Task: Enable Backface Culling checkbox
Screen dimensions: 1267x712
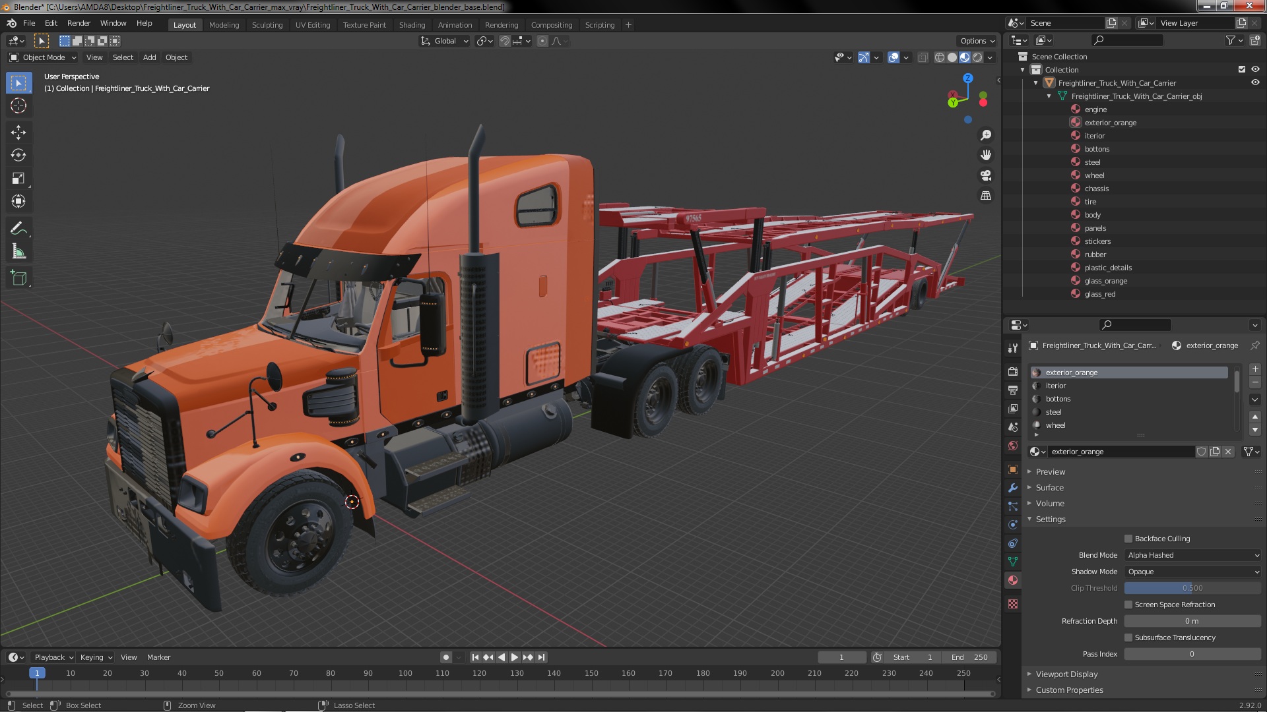Action: click(x=1128, y=539)
